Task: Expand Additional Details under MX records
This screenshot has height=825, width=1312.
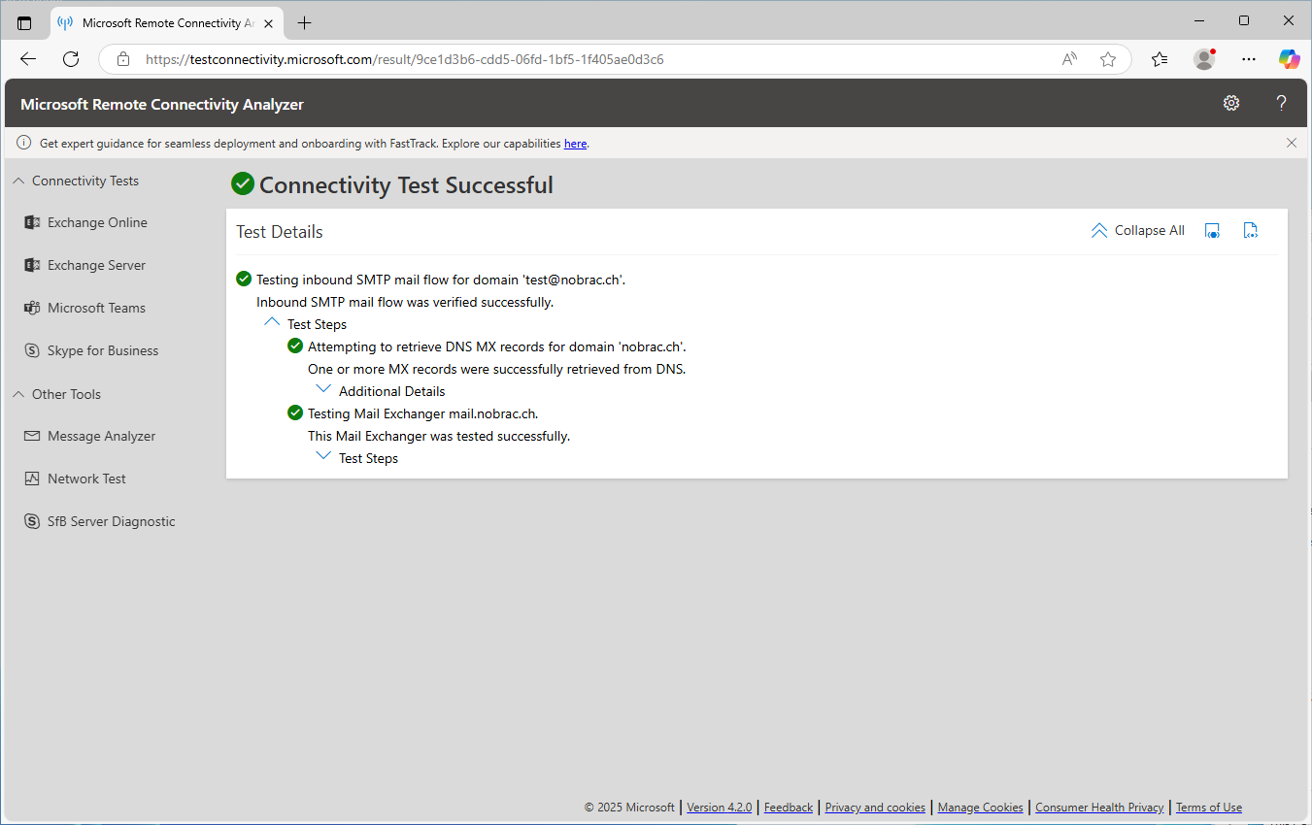Action: coord(324,389)
